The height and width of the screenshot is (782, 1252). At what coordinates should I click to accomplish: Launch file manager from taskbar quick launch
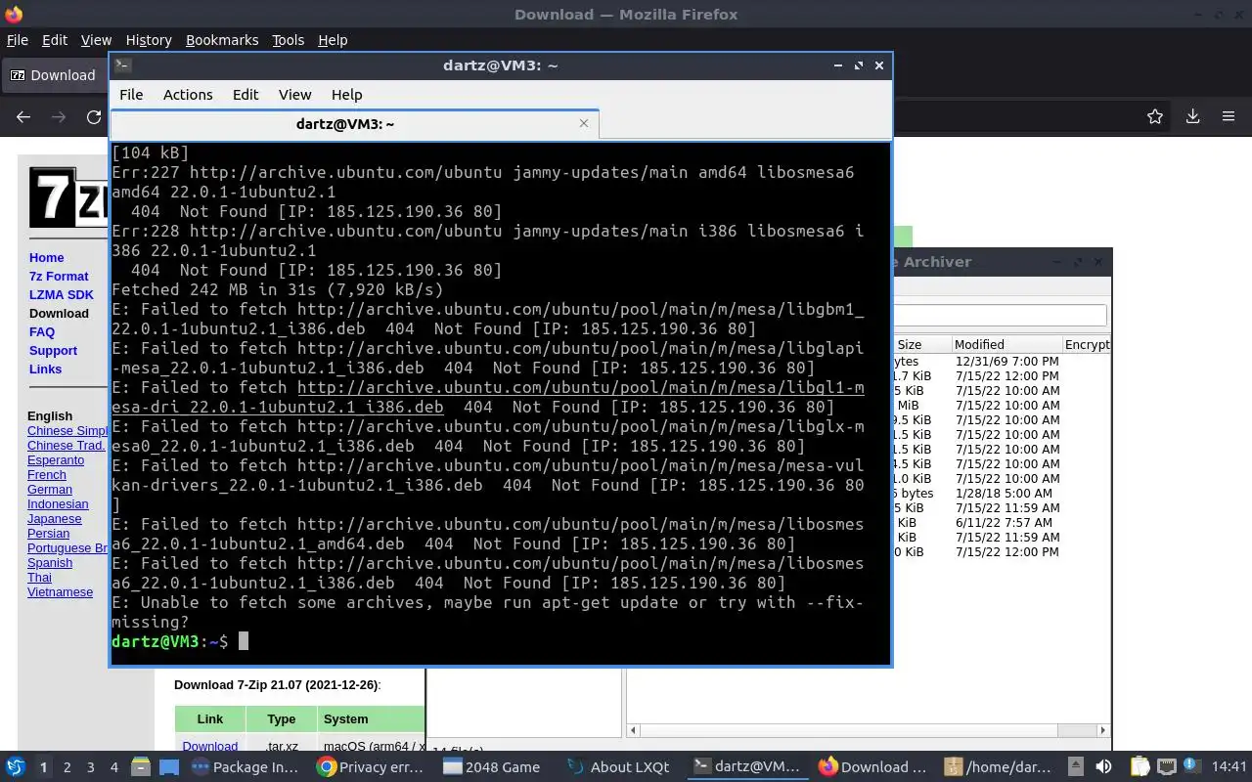tap(140, 767)
